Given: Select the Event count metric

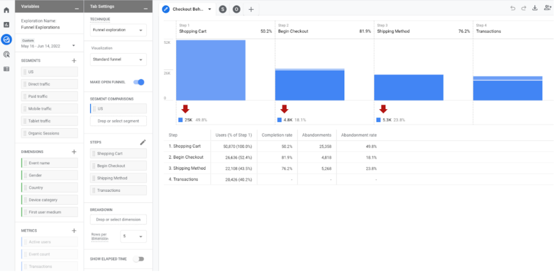Looking at the screenshot, I should pyautogui.click(x=49, y=254).
